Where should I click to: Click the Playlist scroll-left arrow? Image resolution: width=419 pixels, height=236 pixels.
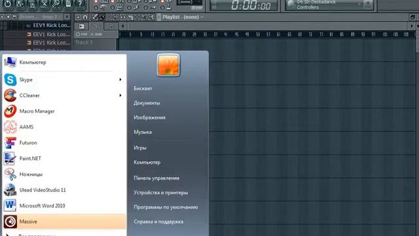[x=122, y=26]
